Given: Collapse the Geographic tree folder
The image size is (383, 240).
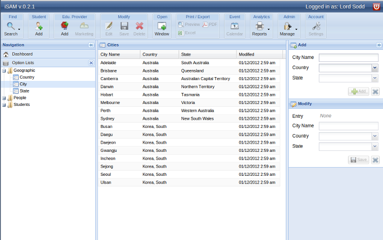Looking at the screenshot, I should [4, 70].
